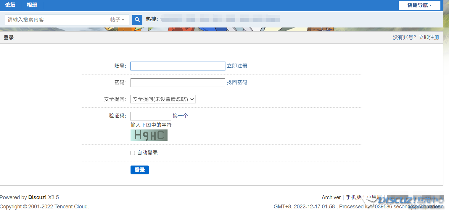The height and width of the screenshot is (214, 449).
Task: Open the 相册 navigation item
Action: (32, 5)
